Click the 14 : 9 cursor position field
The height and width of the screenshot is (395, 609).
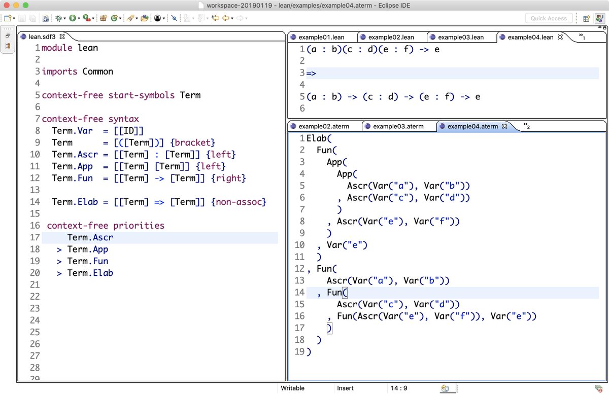click(399, 388)
